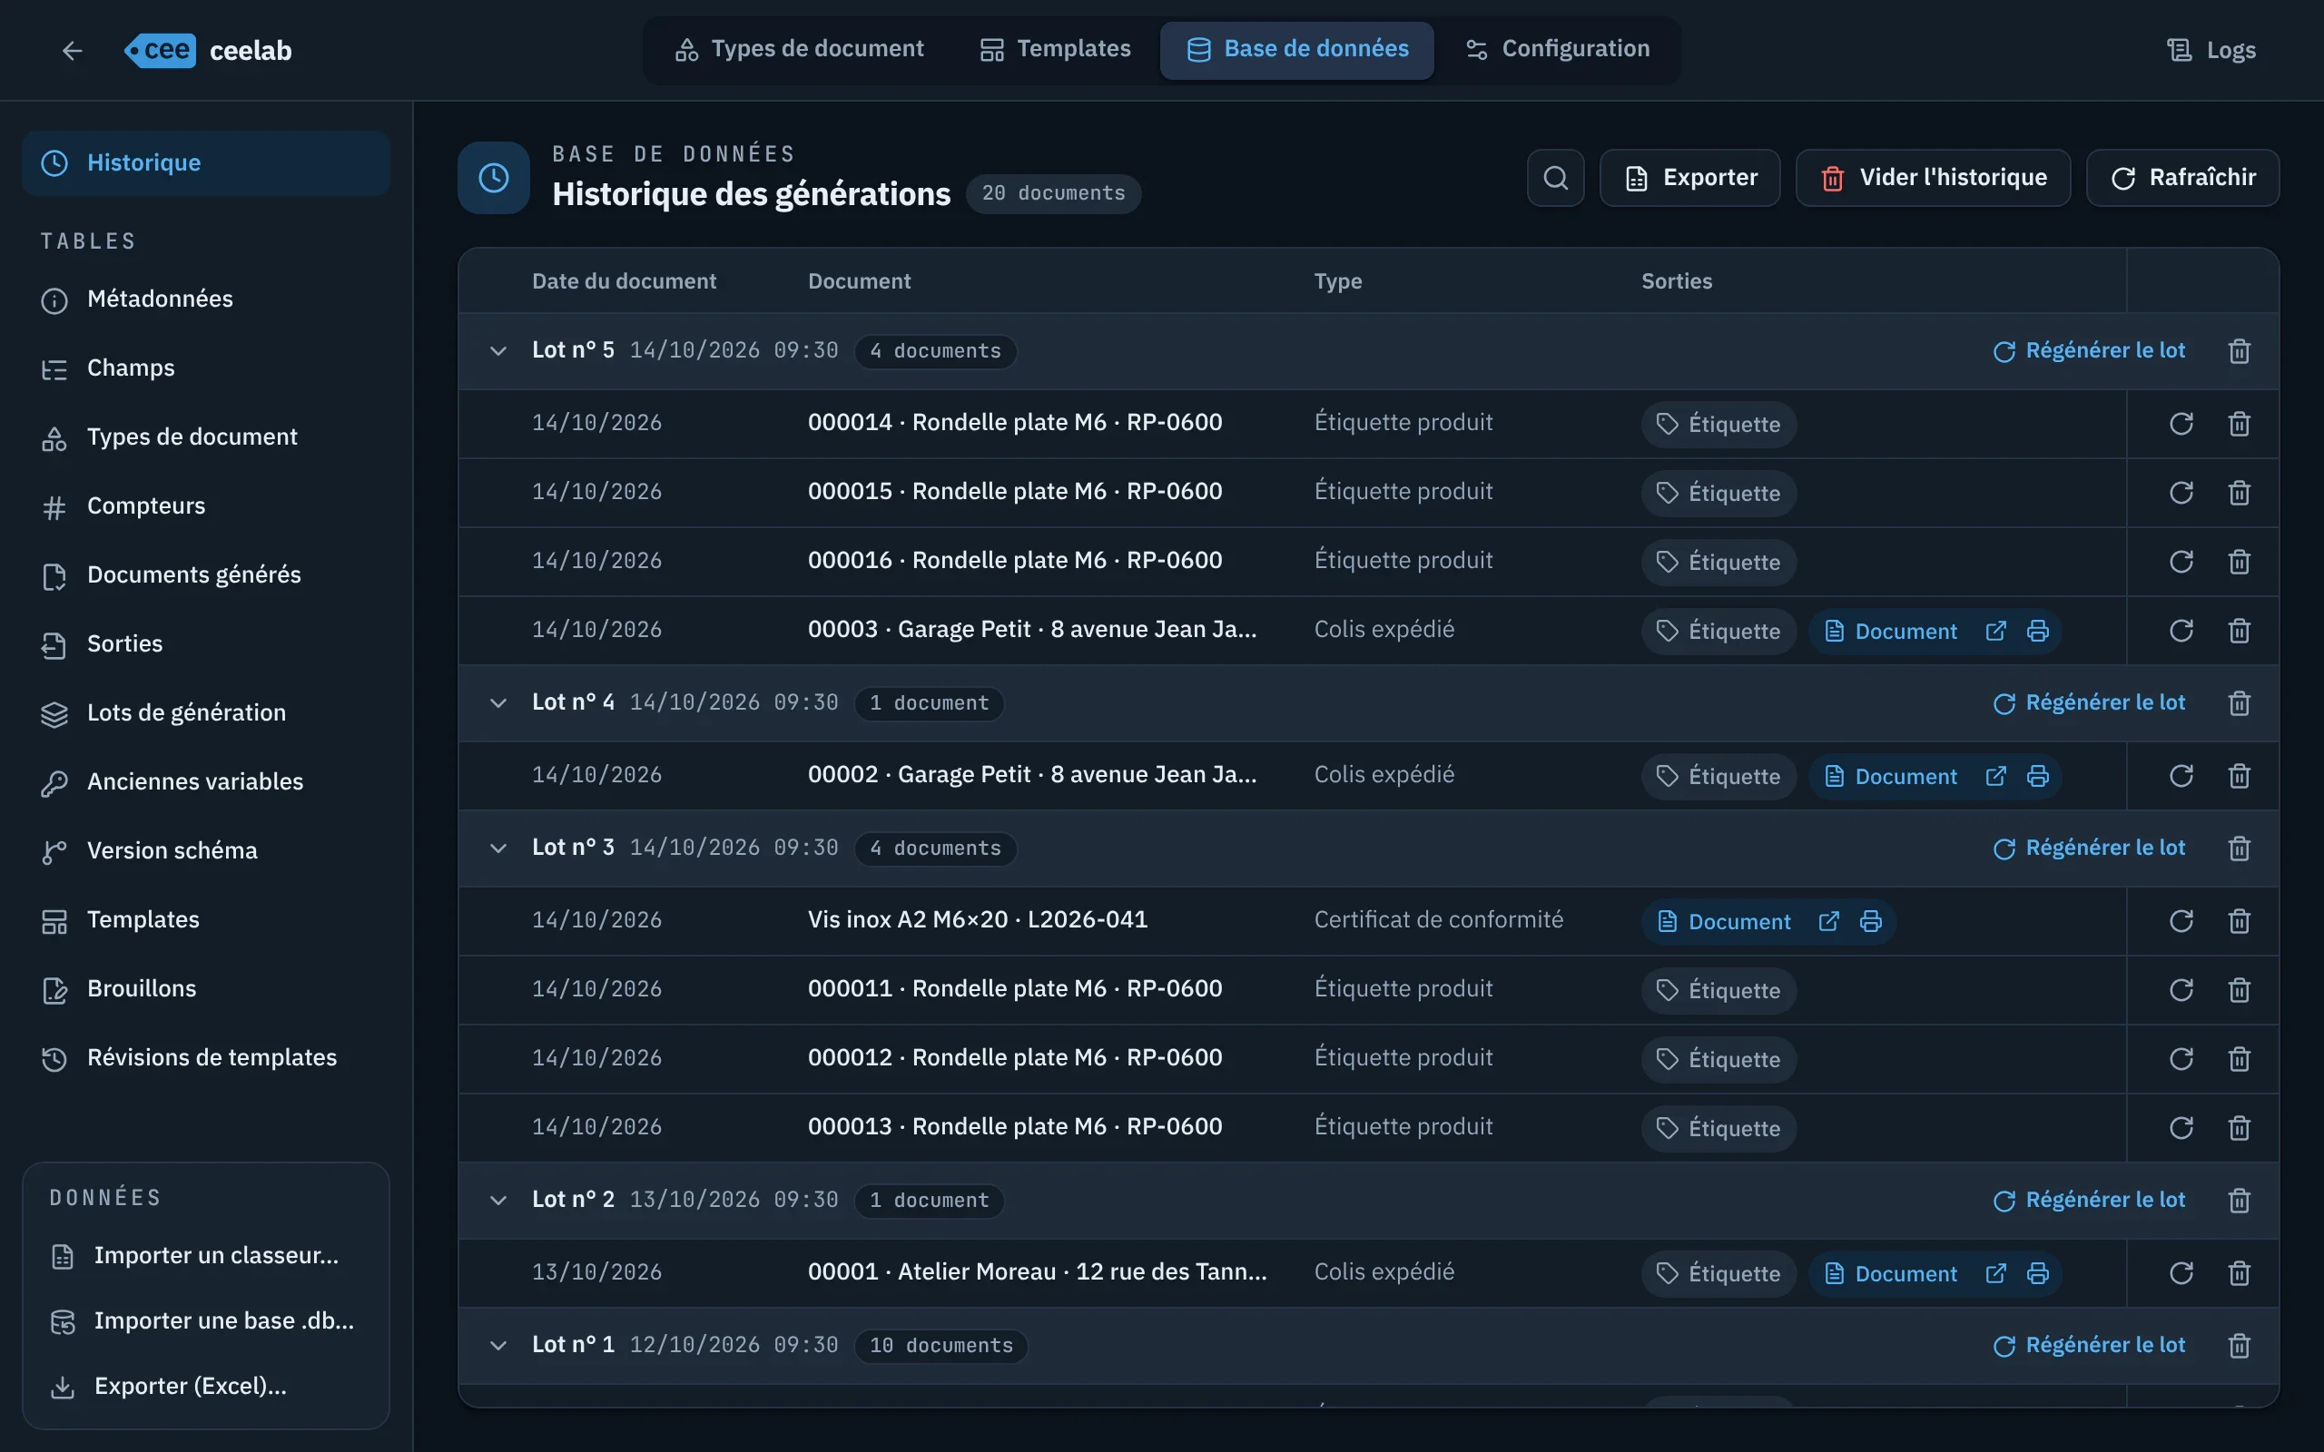This screenshot has height=1452, width=2324.
Task: Open the Configuration tab
Action: point(1558,49)
